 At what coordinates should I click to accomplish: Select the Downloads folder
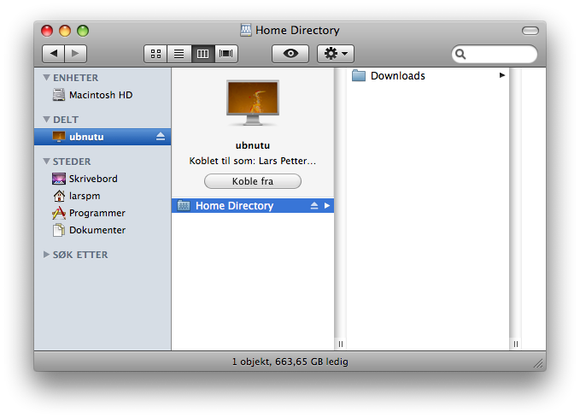click(428, 76)
